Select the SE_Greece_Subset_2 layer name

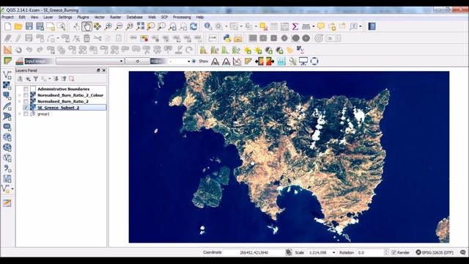click(x=59, y=108)
